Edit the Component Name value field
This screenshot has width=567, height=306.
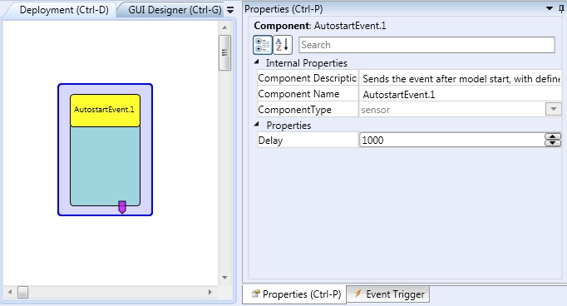pyautogui.click(x=460, y=95)
